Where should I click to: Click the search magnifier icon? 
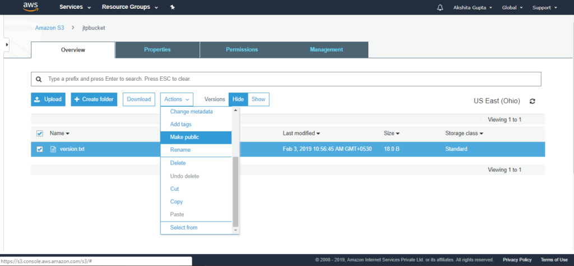pos(39,79)
